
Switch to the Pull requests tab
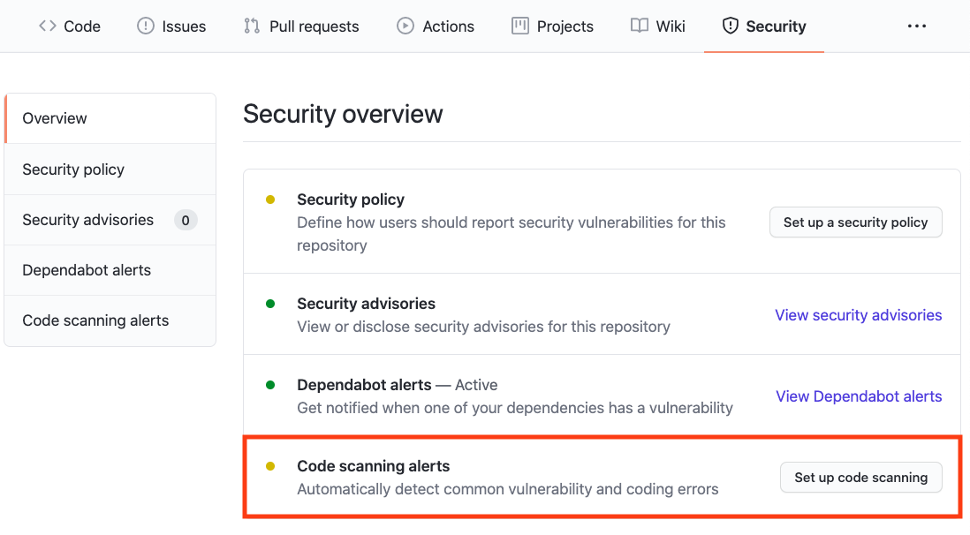tap(301, 26)
